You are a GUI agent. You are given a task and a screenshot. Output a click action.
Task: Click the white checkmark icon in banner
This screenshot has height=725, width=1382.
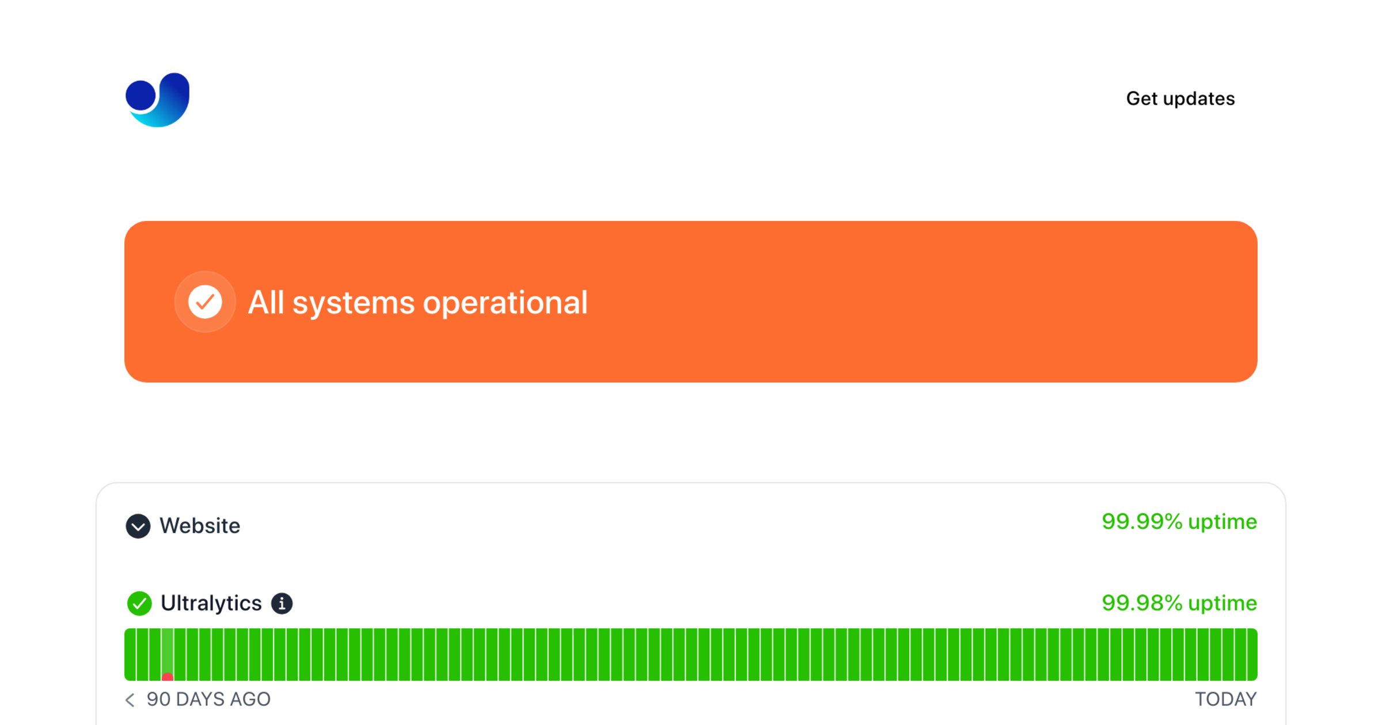pyautogui.click(x=205, y=302)
